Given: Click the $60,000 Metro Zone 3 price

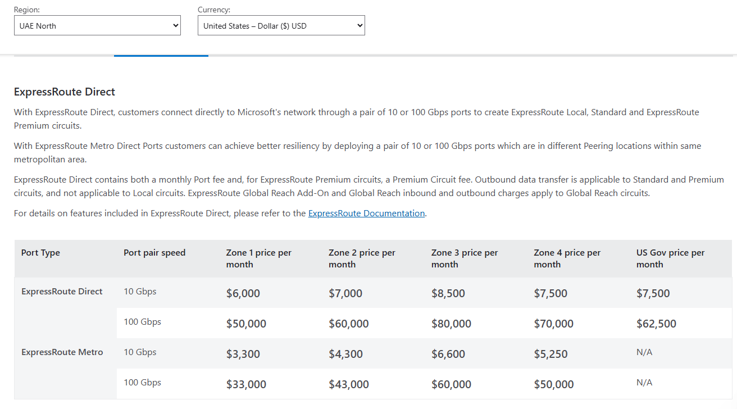Looking at the screenshot, I should [x=452, y=384].
